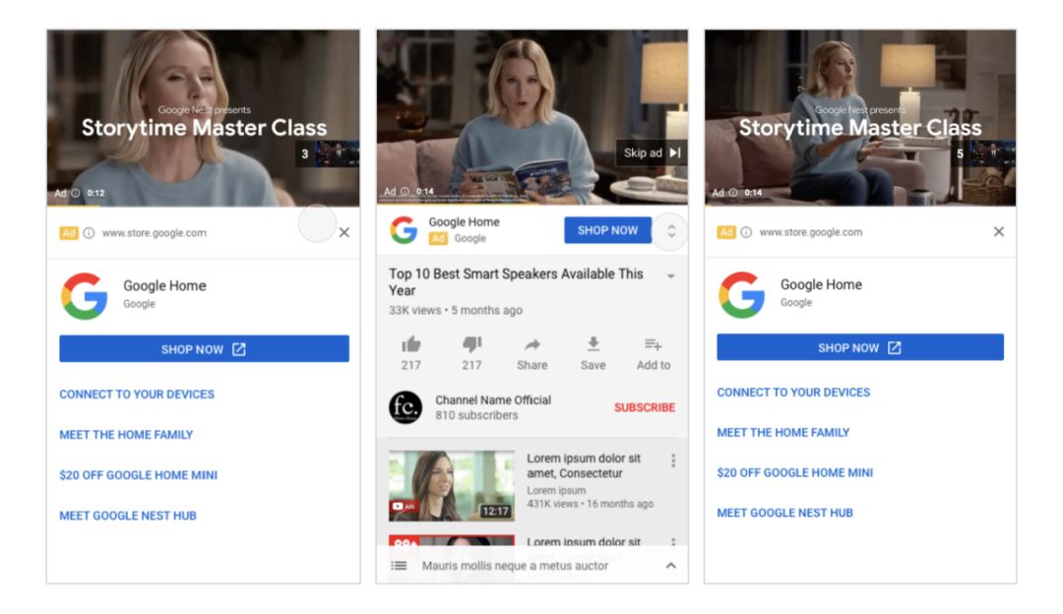Click the Channel Name Official text
The height and width of the screenshot is (614, 1063).
coord(493,399)
